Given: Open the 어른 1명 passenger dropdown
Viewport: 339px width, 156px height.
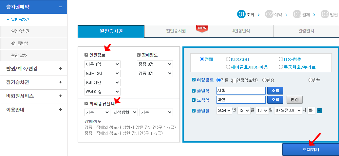Looking at the screenshot, I should (103, 64).
